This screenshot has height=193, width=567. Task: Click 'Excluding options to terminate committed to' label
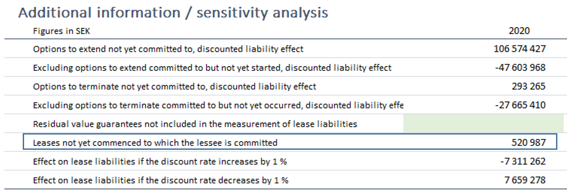click(218, 105)
